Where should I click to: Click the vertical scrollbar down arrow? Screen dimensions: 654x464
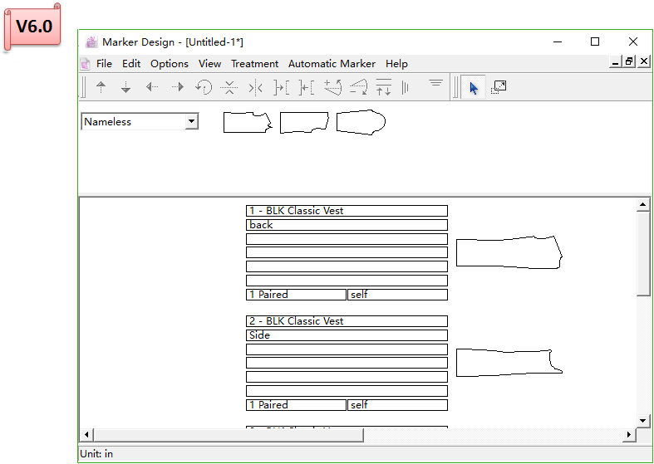(x=642, y=421)
